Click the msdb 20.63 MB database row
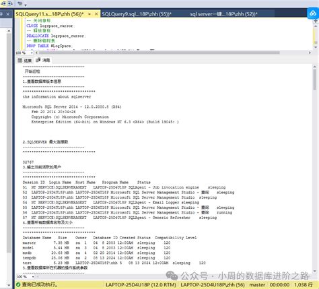Image resolution: width=319 pixels, height=289 pixels. (x=96, y=253)
